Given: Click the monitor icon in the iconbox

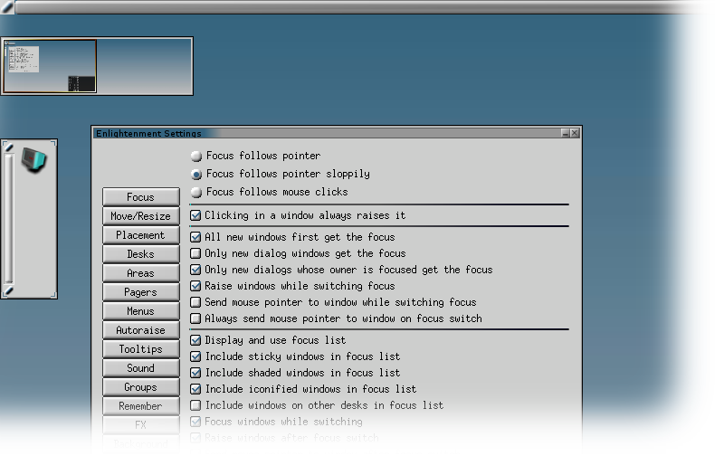Looking at the screenshot, I should pos(34,160).
